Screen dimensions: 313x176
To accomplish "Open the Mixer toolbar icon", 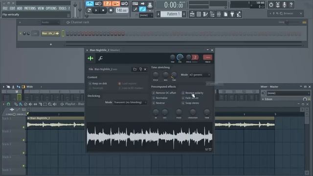I will tap(219, 14).
